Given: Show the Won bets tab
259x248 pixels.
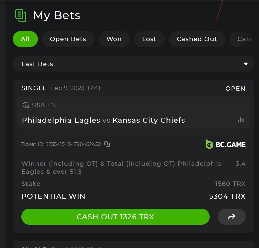Looking at the screenshot, I should pos(114,39).
